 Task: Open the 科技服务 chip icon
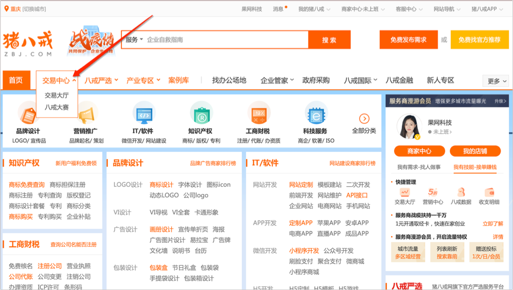coord(316,113)
